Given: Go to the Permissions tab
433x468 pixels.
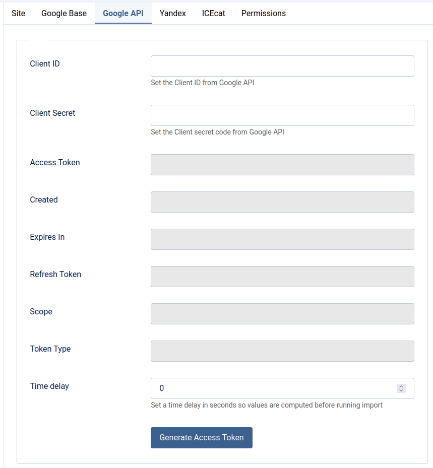Looking at the screenshot, I should 263,14.
